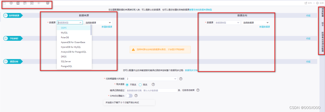Click the warning icon in the field mapping notice
Image resolution: width=325 pixels, height=112 pixels.
tap(134, 49)
